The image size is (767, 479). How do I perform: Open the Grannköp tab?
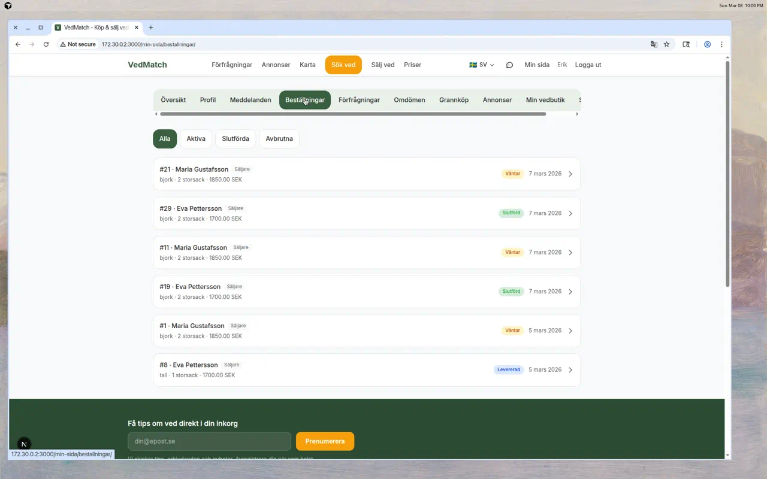(x=454, y=100)
